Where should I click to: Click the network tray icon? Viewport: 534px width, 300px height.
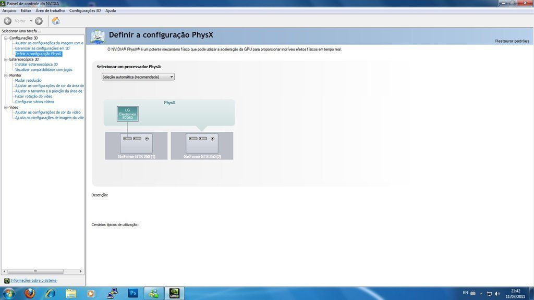pos(489,294)
